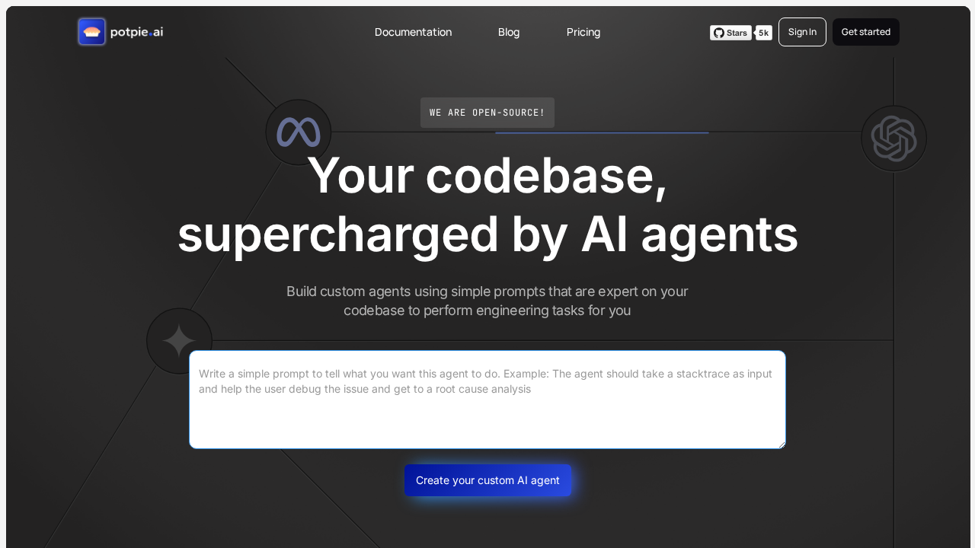Go to the Blog section

click(x=509, y=32)
